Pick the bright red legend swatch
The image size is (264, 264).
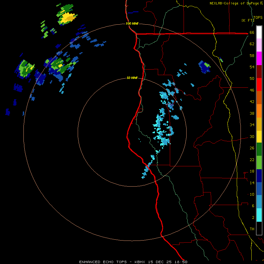(259, 84)
